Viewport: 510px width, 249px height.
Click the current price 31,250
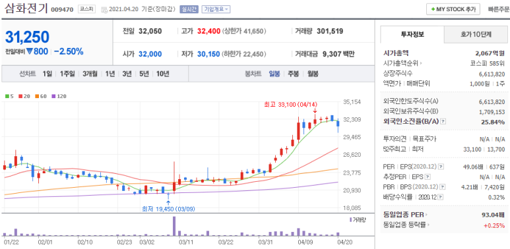pyautogui.click(x=27, y=38)
